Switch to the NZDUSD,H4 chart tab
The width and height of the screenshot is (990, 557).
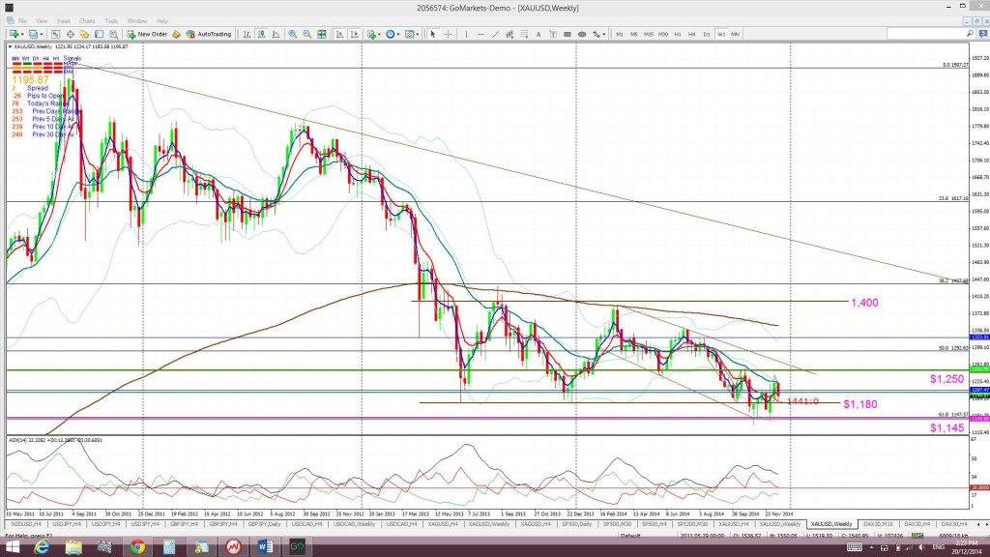[x=26, y=524]
